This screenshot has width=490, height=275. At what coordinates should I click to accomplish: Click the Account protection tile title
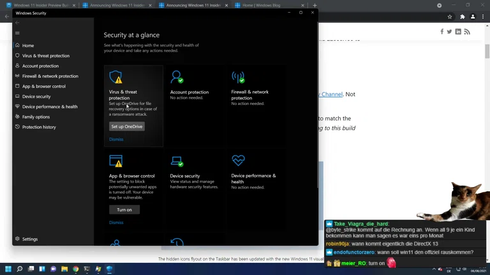point(189,92)
